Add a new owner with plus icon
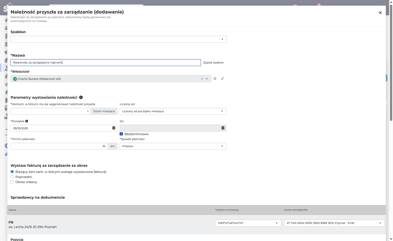 [215, 79]
